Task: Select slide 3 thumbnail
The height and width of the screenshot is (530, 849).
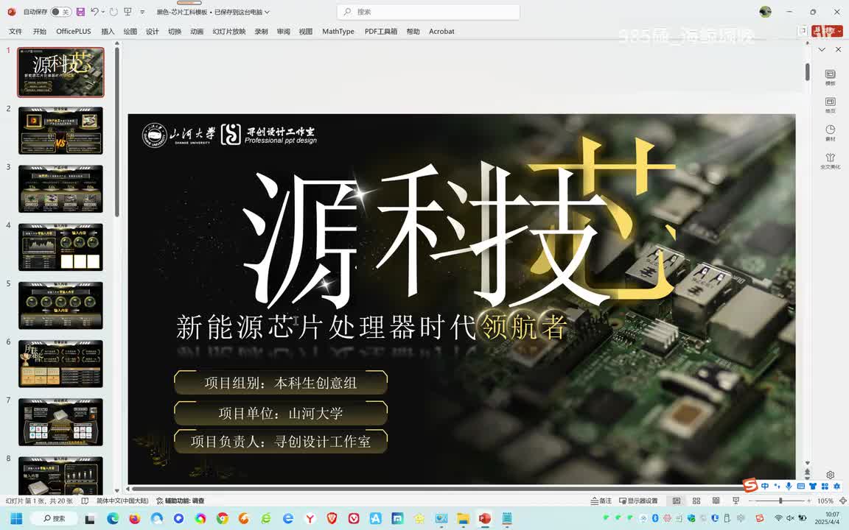Action: [x=60, y=188]
